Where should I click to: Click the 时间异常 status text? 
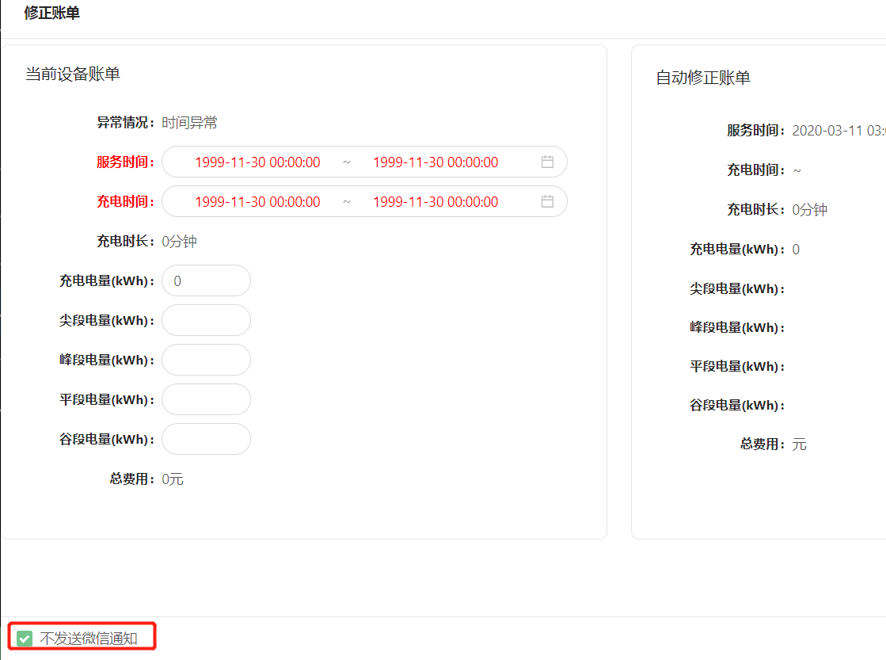[189, 123]
